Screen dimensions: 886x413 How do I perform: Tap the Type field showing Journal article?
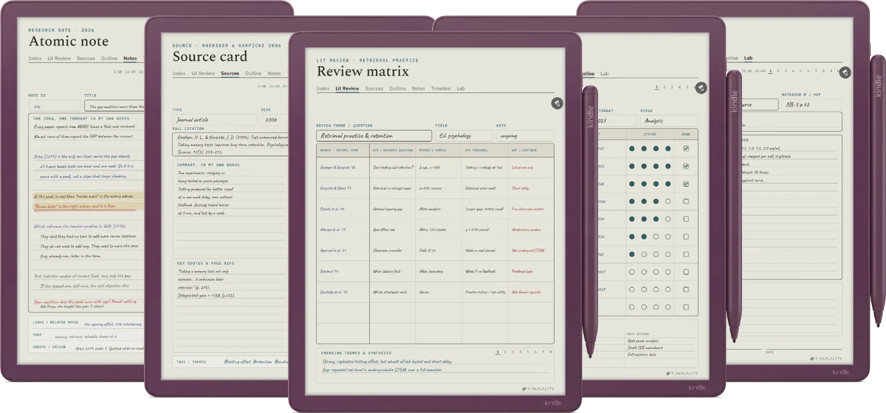[215, 120]
